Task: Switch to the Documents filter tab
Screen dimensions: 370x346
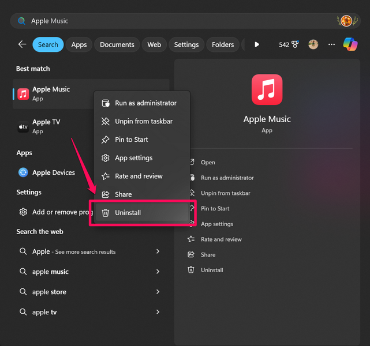Action: 117,44
